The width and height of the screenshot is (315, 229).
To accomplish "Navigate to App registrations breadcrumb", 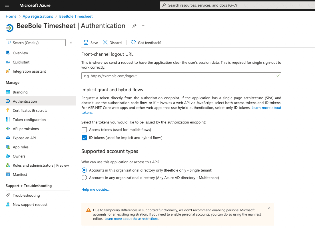I will (38, 16).
